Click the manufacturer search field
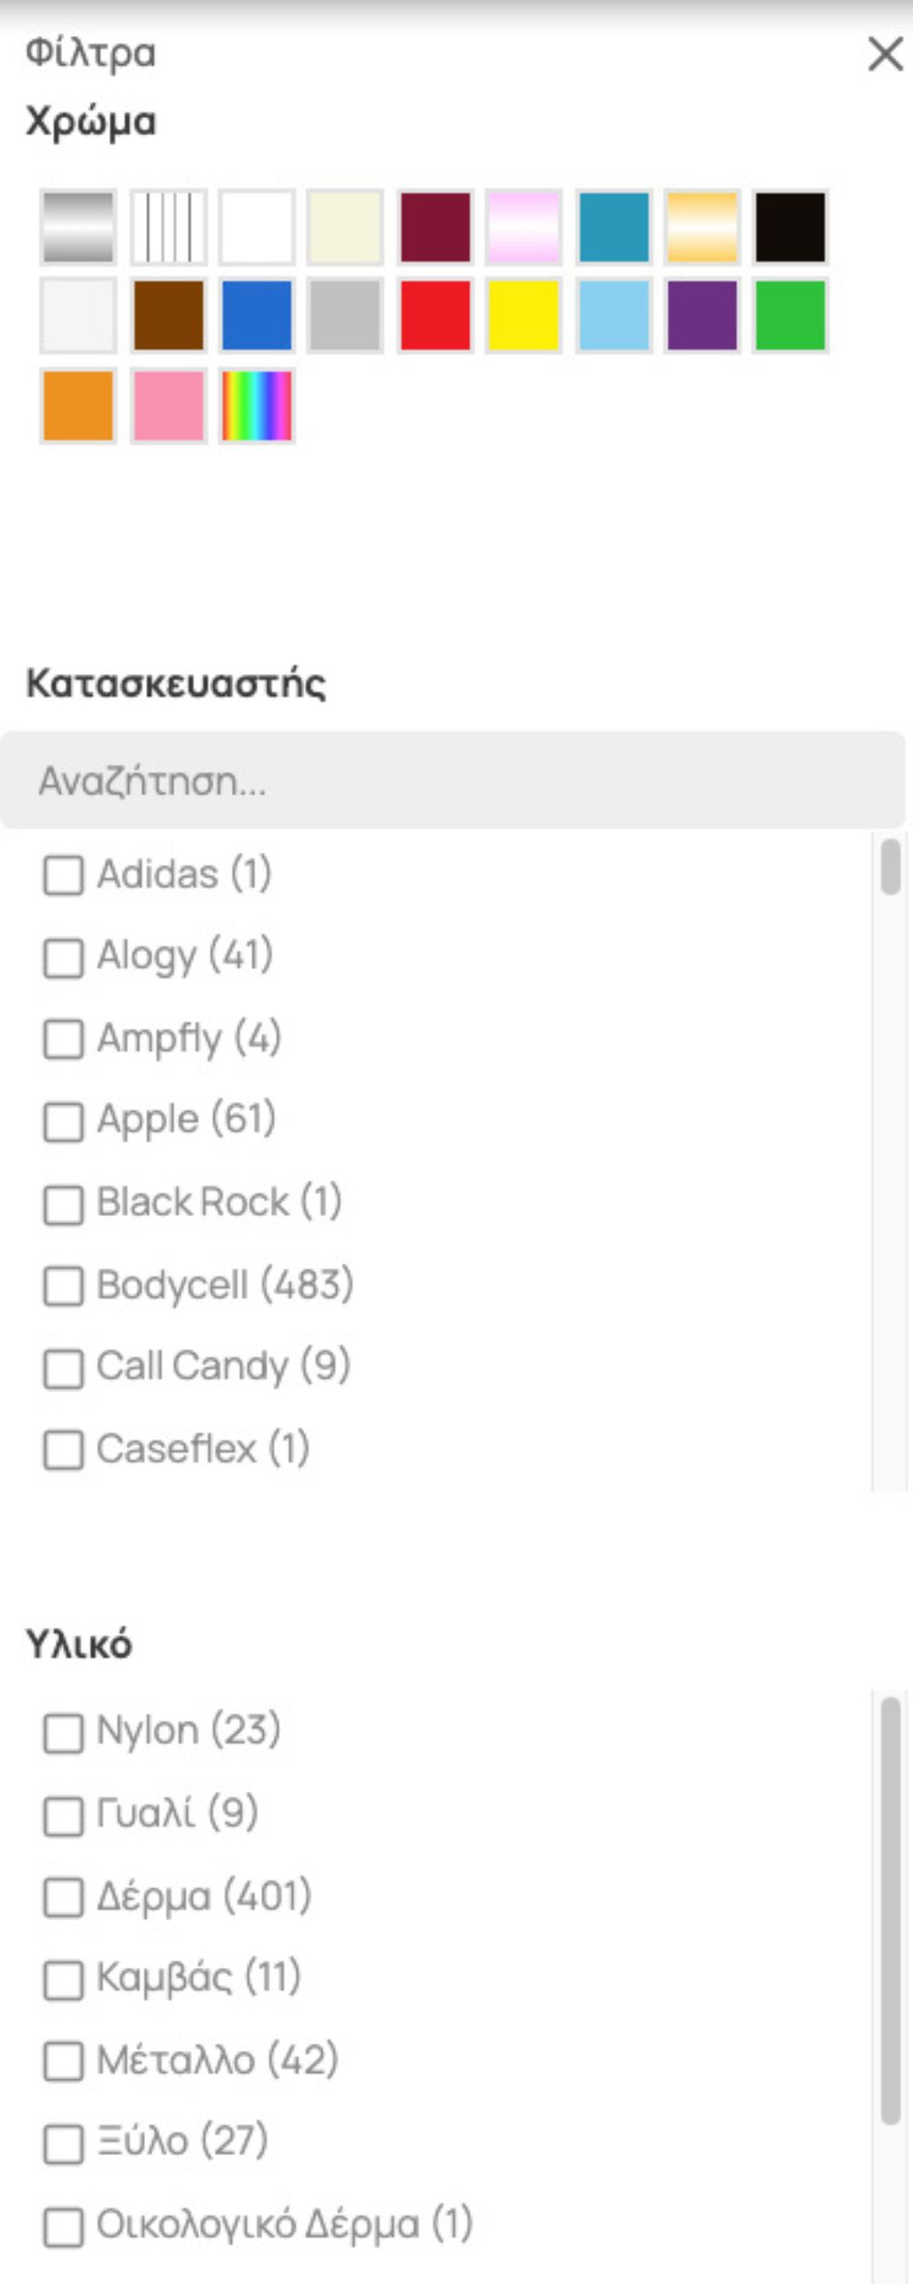The width and height of the screenshot is (913, 2284). [x=452, y=781]
